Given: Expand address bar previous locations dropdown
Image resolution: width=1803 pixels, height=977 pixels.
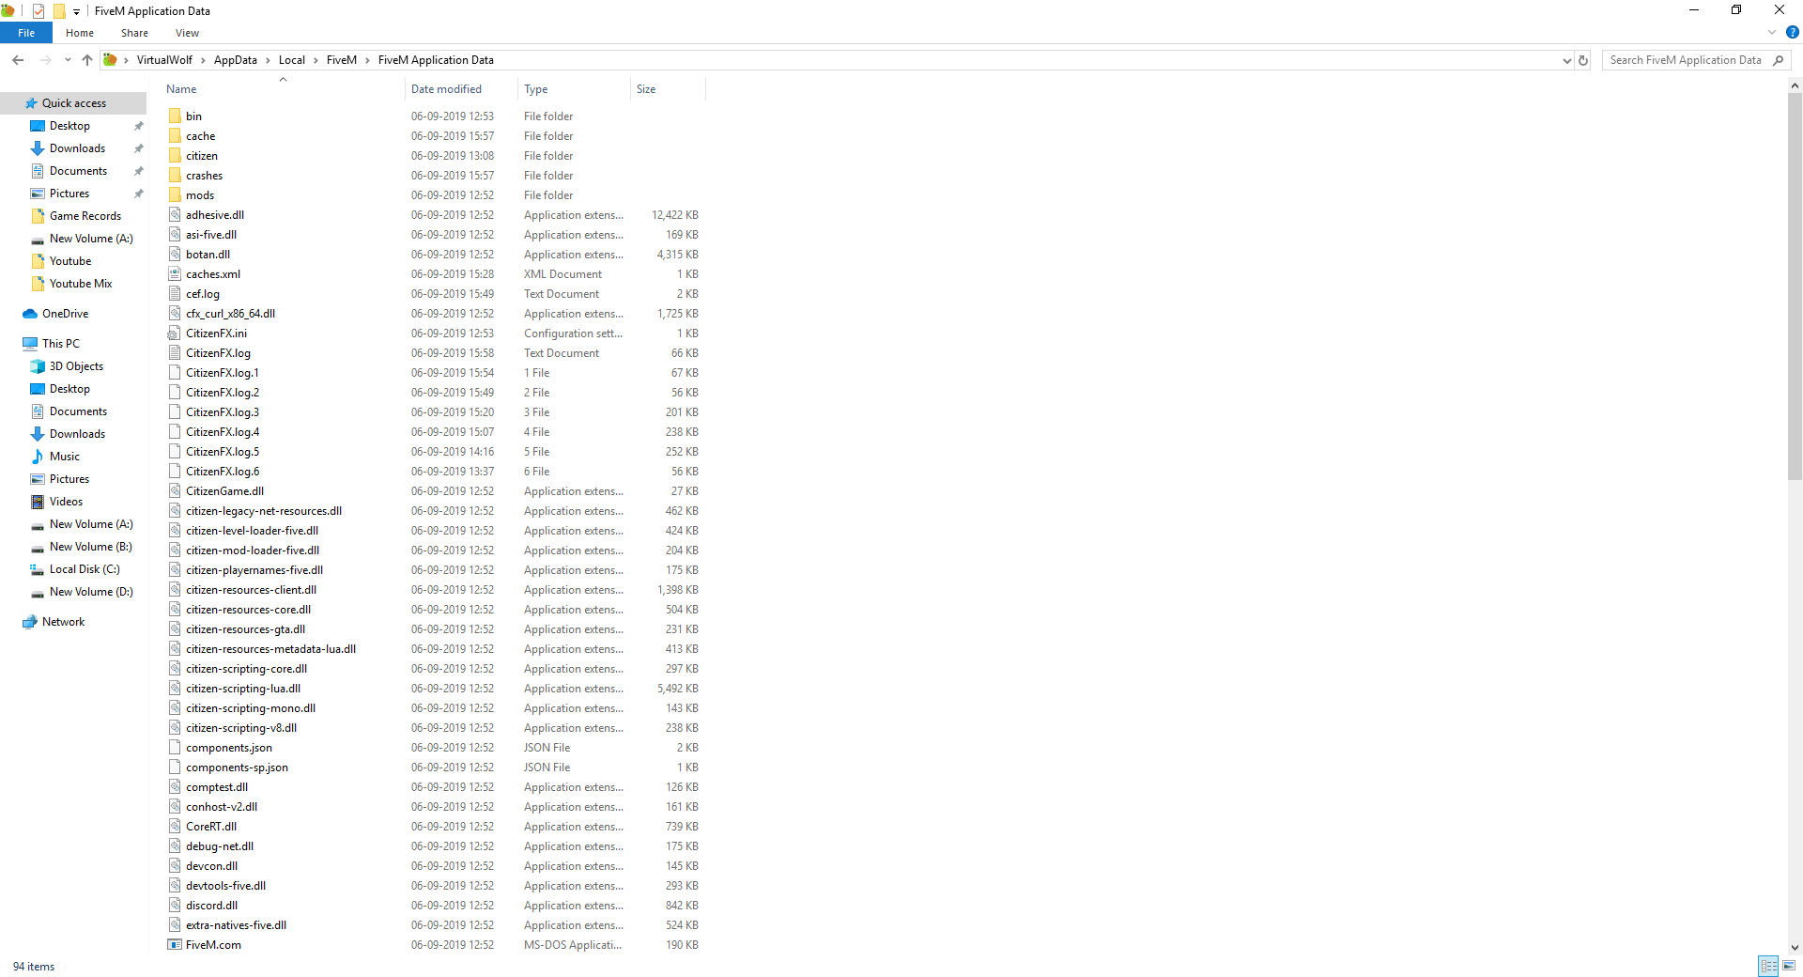Looking at the screenshot, I should point(1566,60).
